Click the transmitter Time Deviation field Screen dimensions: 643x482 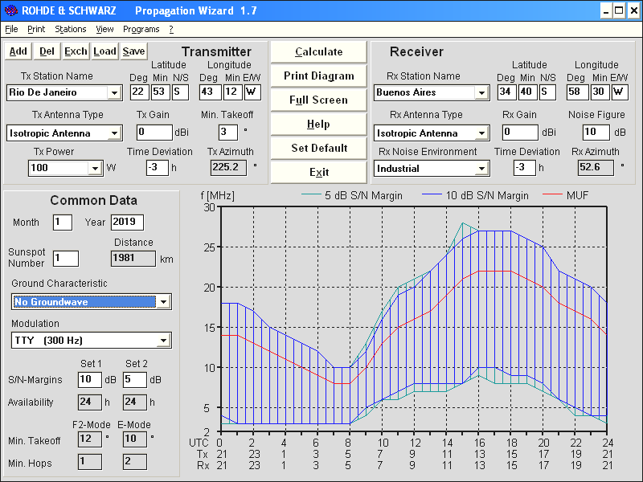[x=158, y=168]
